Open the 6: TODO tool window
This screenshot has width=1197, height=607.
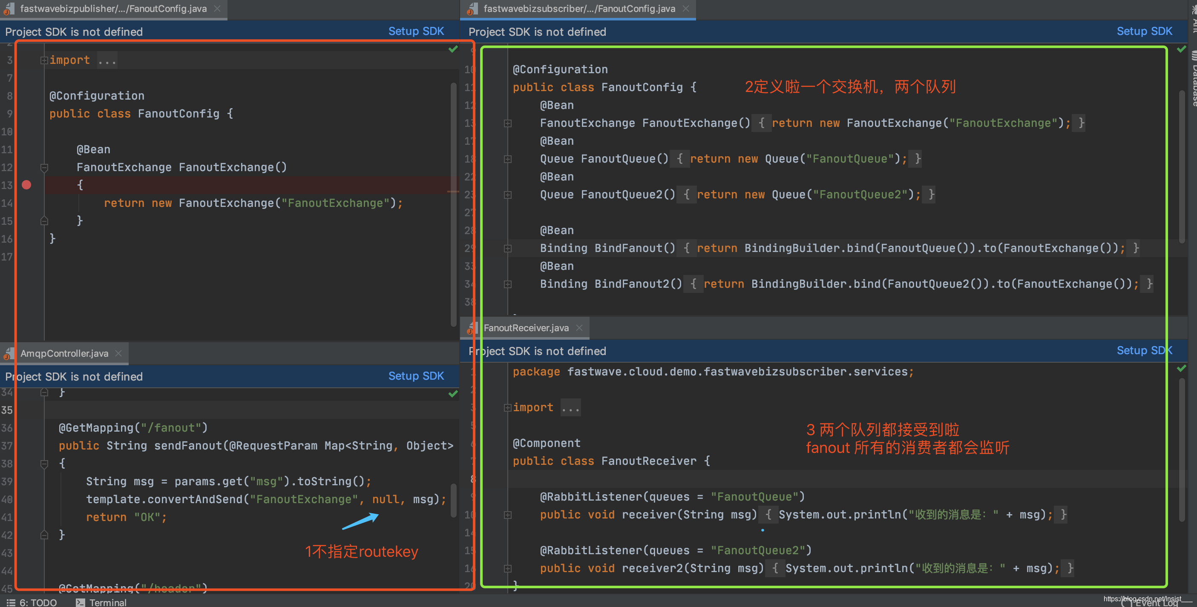click(32, 602)
